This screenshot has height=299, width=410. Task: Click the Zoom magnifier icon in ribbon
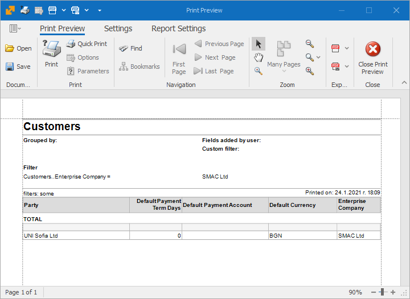pos(310,57)
